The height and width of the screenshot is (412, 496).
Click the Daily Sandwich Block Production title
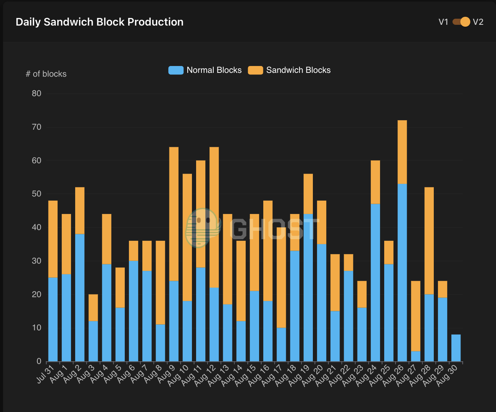tap(100, 22)
